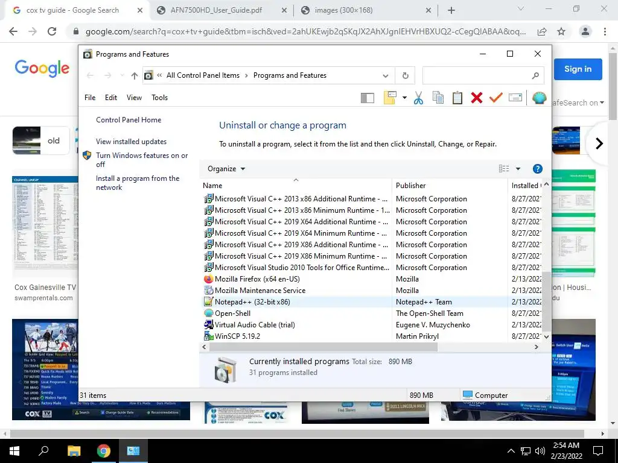
Task: Click Install a program from the network
Action: point(138,183)
